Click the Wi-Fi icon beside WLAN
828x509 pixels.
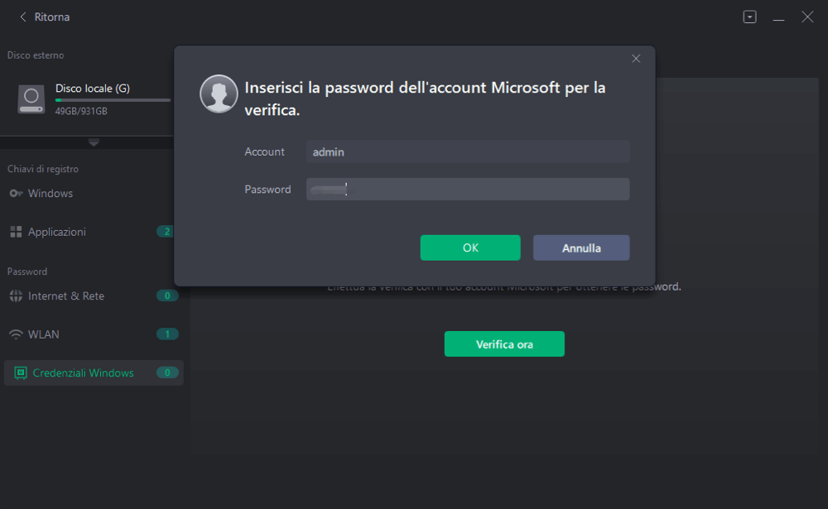pyautogui.click(x=16, y=334)
